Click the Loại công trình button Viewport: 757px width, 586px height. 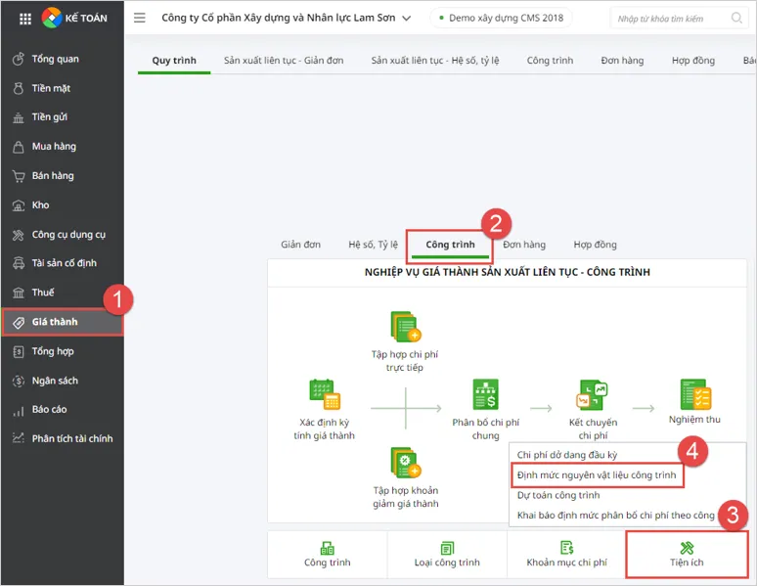[x=447, y=554]
